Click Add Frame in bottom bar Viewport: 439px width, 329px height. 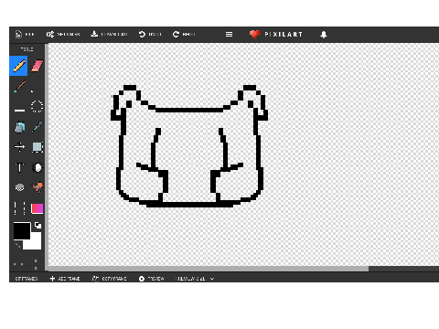pos(65,279)
